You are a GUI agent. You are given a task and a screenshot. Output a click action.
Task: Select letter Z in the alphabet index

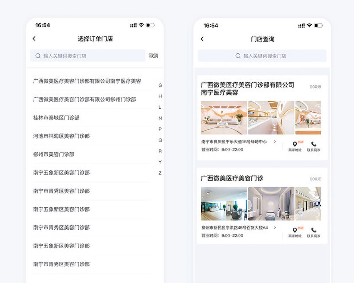[160, 173]
